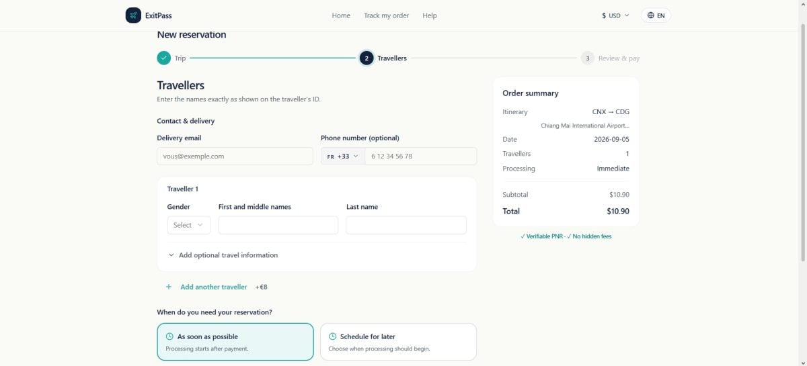This screenshot has width=807, height=366.
Task: Click the Subtotal $10.90 amount
Action: 619,195
